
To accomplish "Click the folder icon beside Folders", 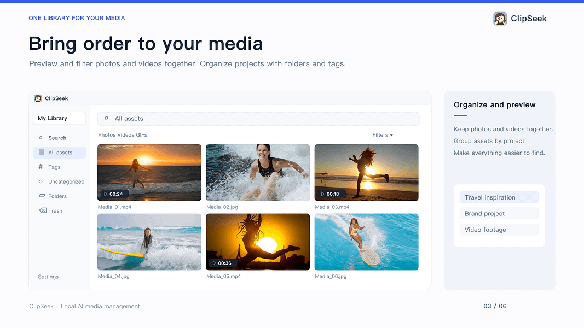I will (x=42, y=196).
